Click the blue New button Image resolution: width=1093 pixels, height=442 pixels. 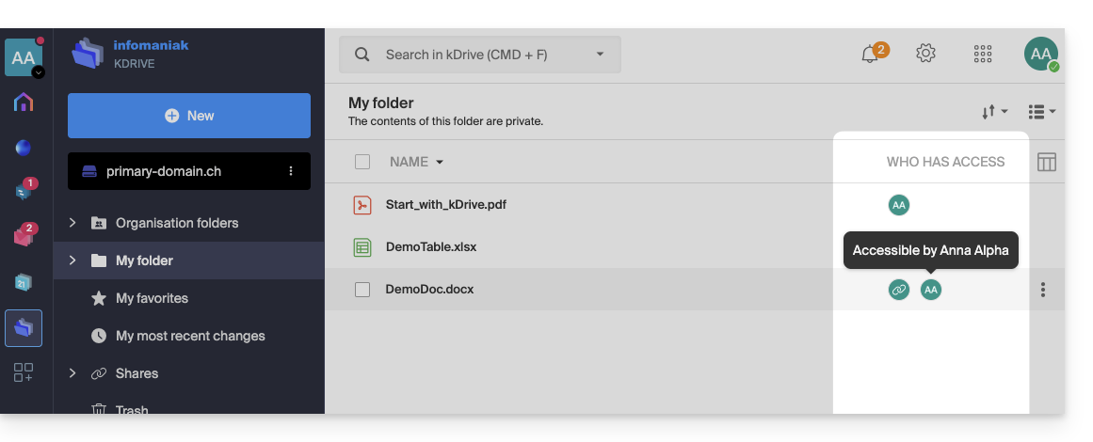(189, 116)
